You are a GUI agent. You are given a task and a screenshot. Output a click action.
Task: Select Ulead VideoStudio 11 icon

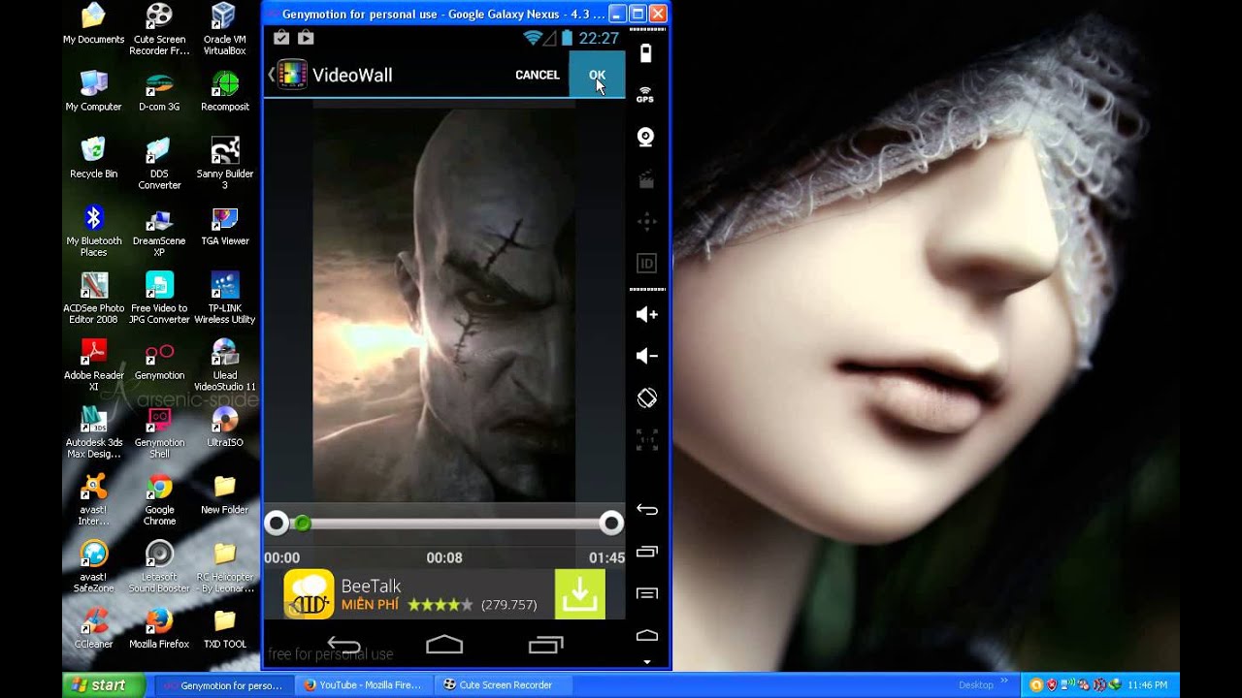[225, 364]
